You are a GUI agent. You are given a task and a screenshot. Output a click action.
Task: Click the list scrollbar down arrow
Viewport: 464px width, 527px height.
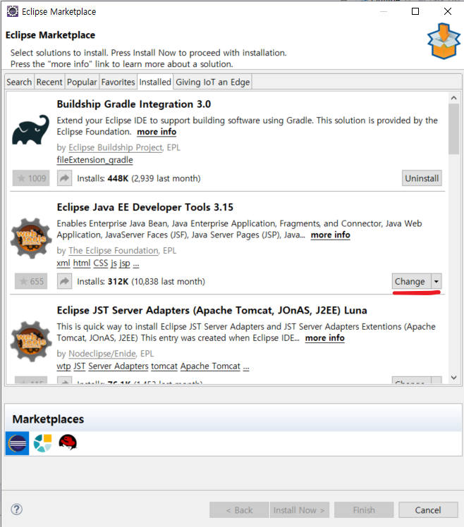(x=453, y=378)
